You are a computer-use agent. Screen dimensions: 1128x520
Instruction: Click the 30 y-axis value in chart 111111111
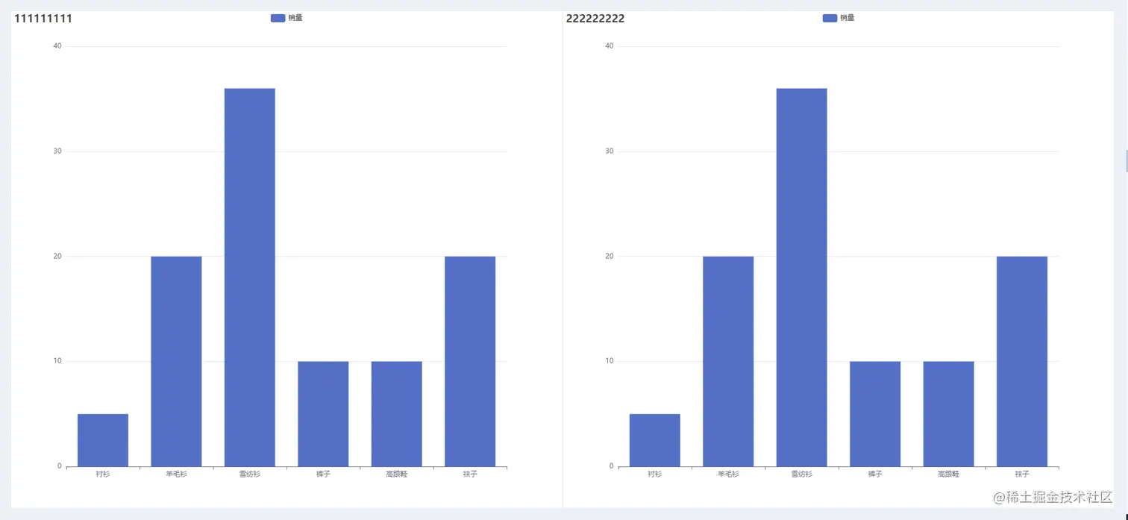click(57, 151)
